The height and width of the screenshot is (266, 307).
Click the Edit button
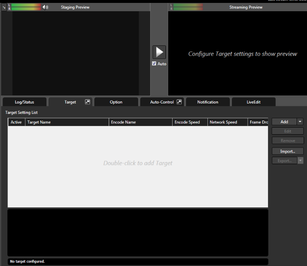(x=288, y=131)
